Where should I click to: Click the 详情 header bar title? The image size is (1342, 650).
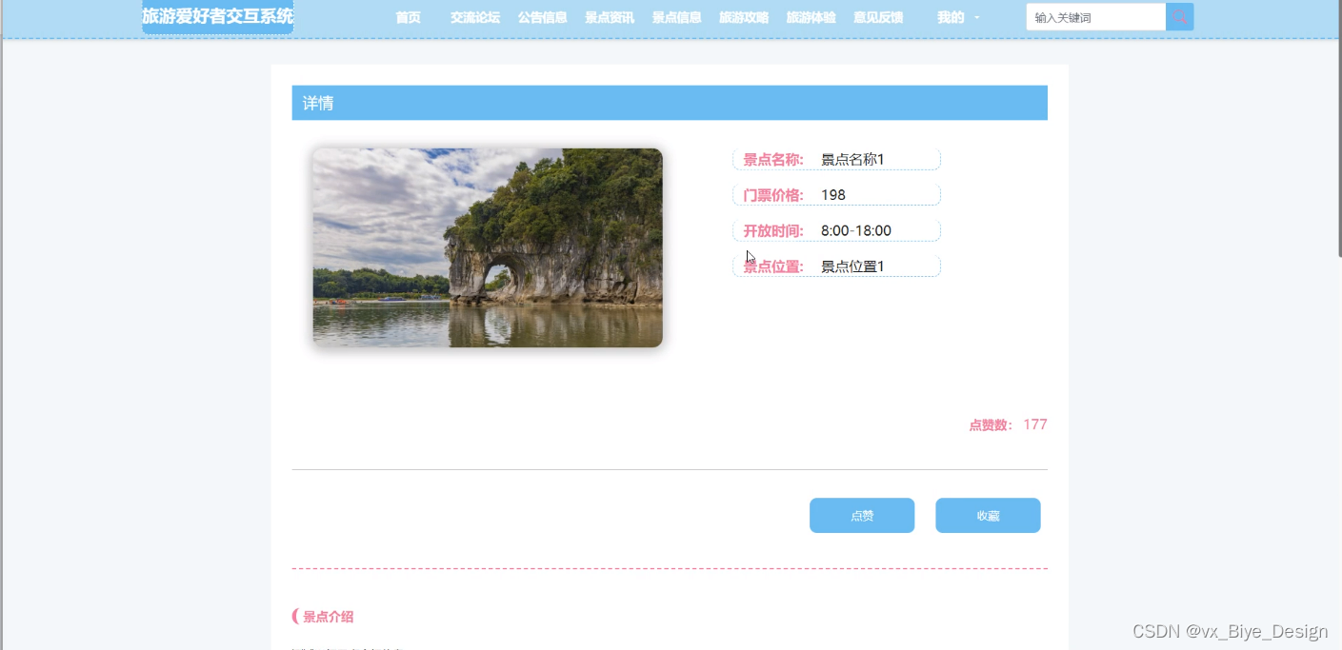[318, 103]
